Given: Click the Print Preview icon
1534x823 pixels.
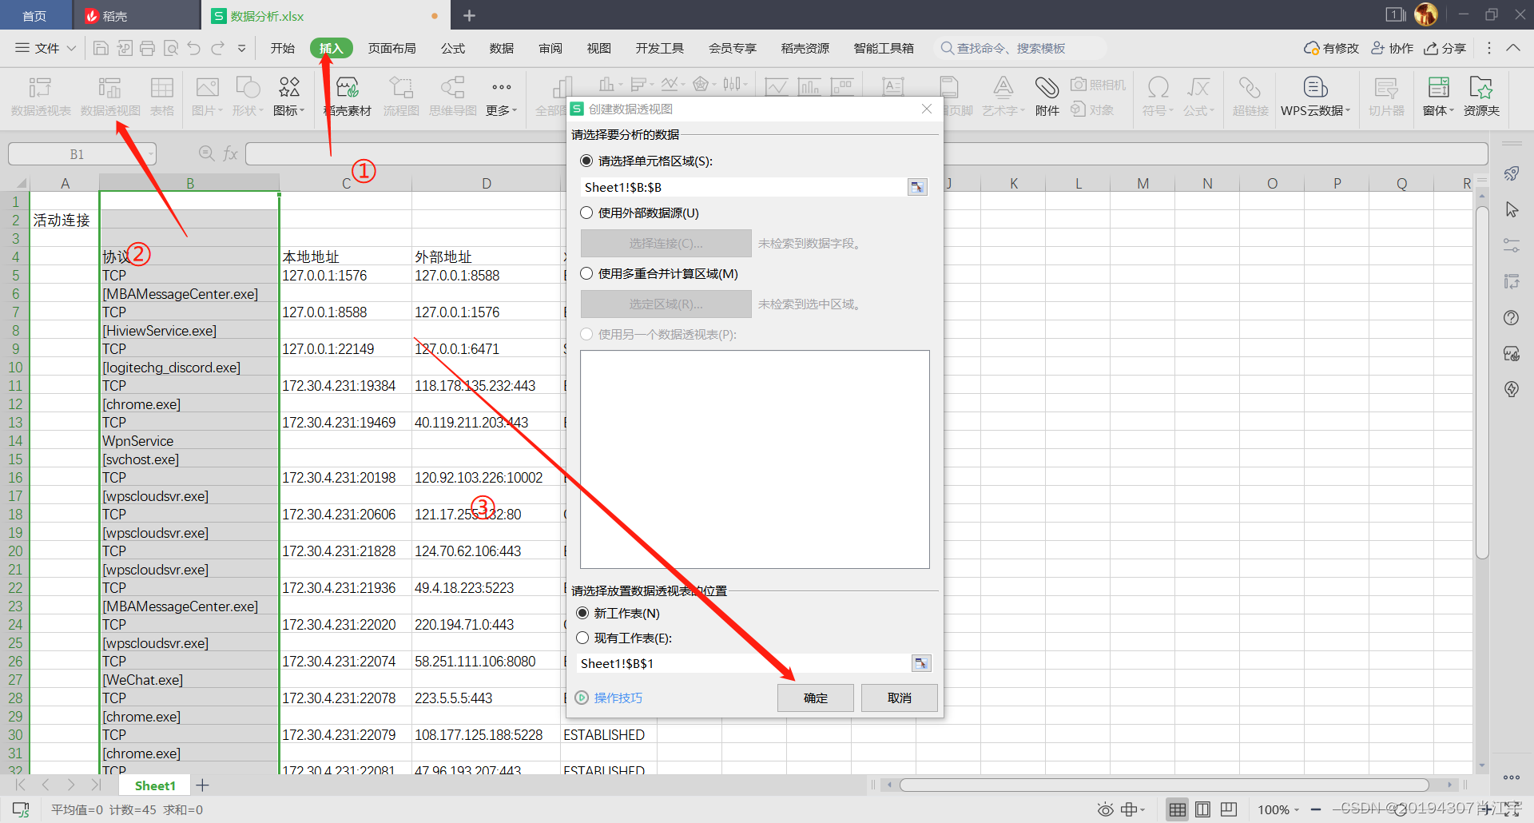Looking at the screenshot, I should (x=171, y=48).
